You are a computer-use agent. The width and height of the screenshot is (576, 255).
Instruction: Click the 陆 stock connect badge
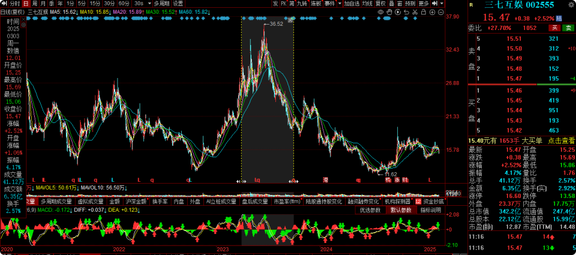(559, 17)
